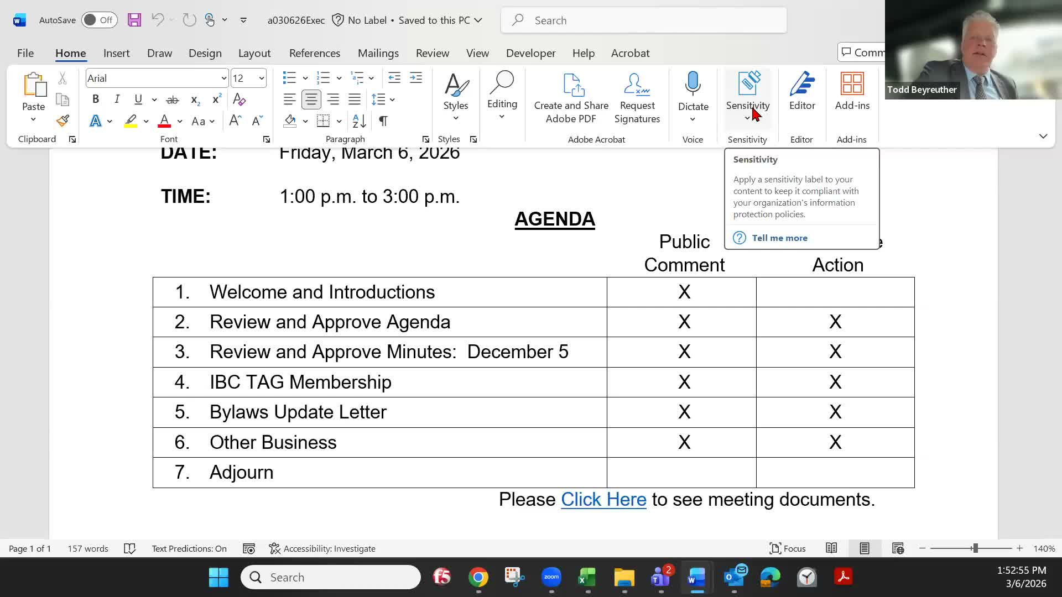This screenshot has height=597, width=1062.
Task: Switch to the Layout tab
Action: [x=254, y=53]
